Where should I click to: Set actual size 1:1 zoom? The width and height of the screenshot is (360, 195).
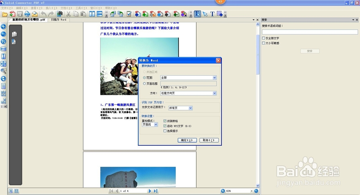(x=4, y=41)
